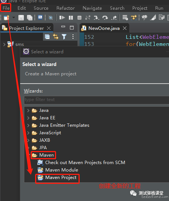169x201 pixels.
Task: Open the Search menu
Action: 117,8
